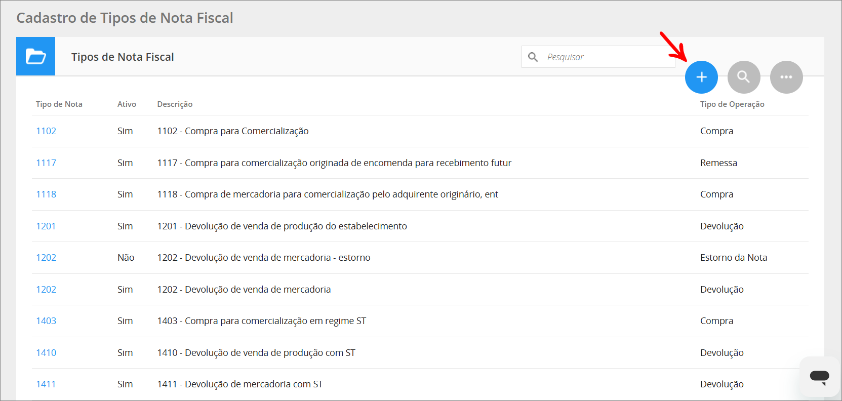This screenshot has width=842, height=401.
Task: Open the chat widget bubble
Action: 819,376
